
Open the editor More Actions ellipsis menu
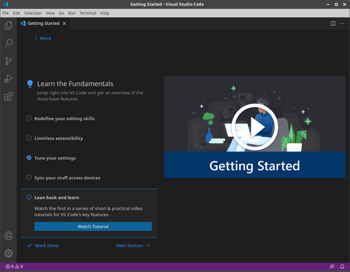(342, 24)
